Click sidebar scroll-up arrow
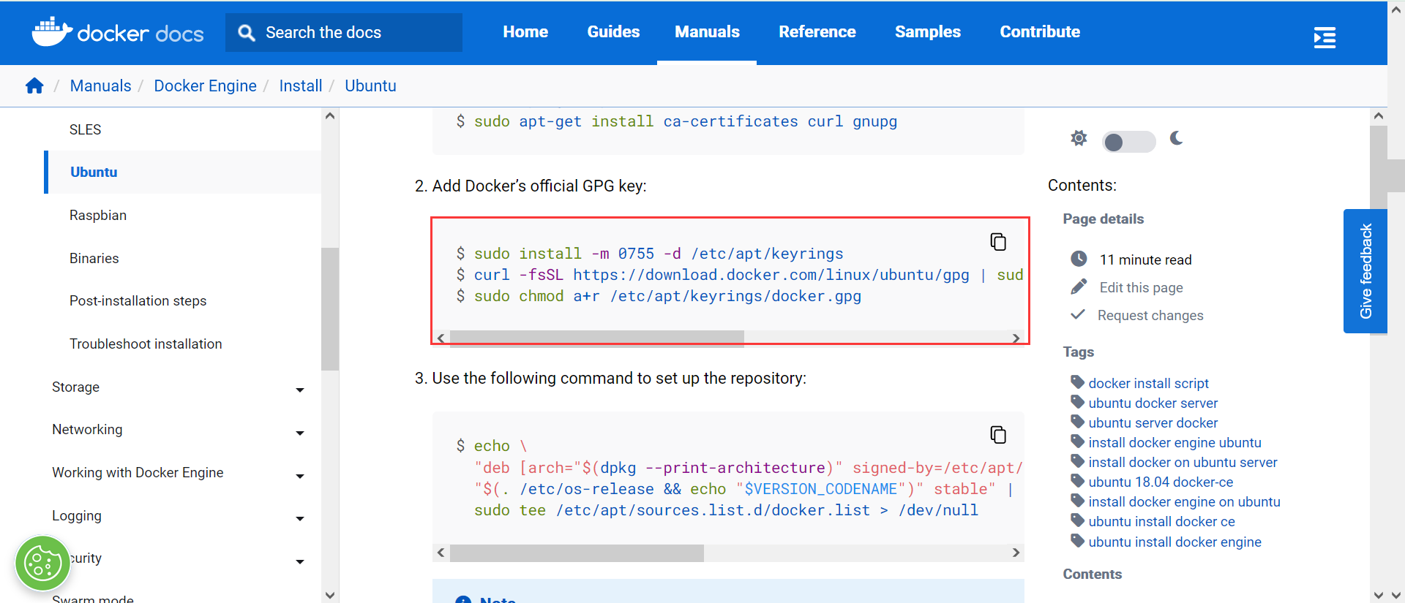 point(330,116)
